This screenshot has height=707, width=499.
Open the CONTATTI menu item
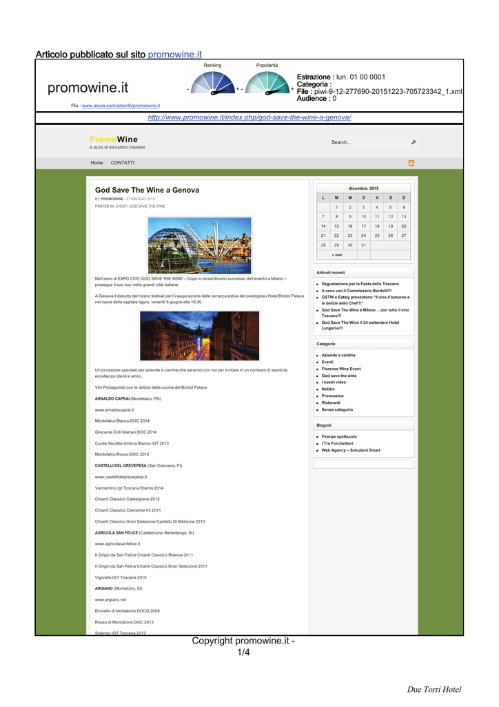[x=123, y=163]
